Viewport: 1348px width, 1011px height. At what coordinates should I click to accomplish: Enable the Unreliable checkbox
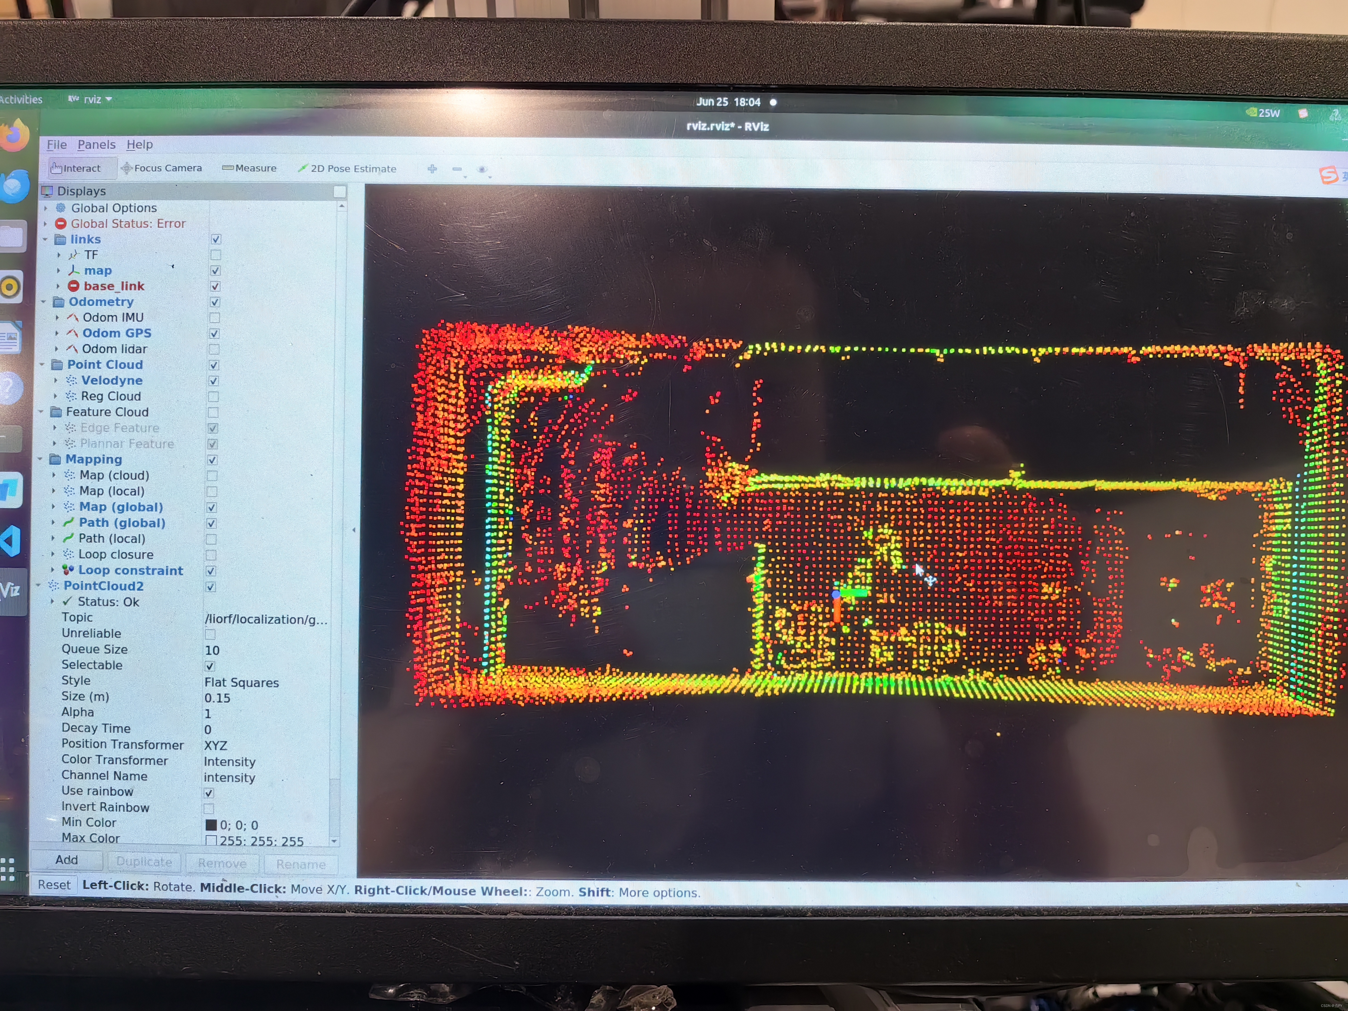210,634
